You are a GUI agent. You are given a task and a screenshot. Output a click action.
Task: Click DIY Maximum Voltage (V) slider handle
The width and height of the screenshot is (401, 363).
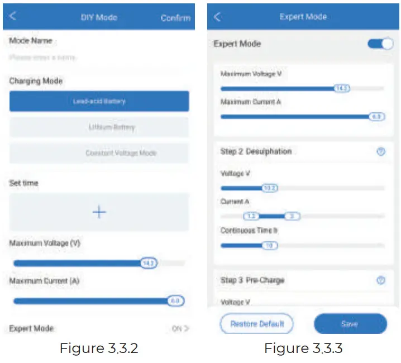click(148, 263)
